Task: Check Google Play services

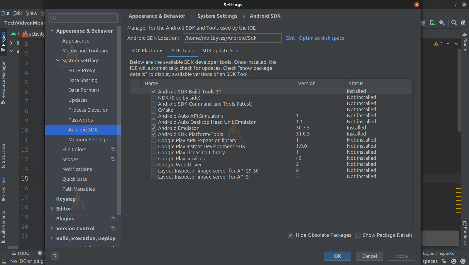Action: (154, 158)
